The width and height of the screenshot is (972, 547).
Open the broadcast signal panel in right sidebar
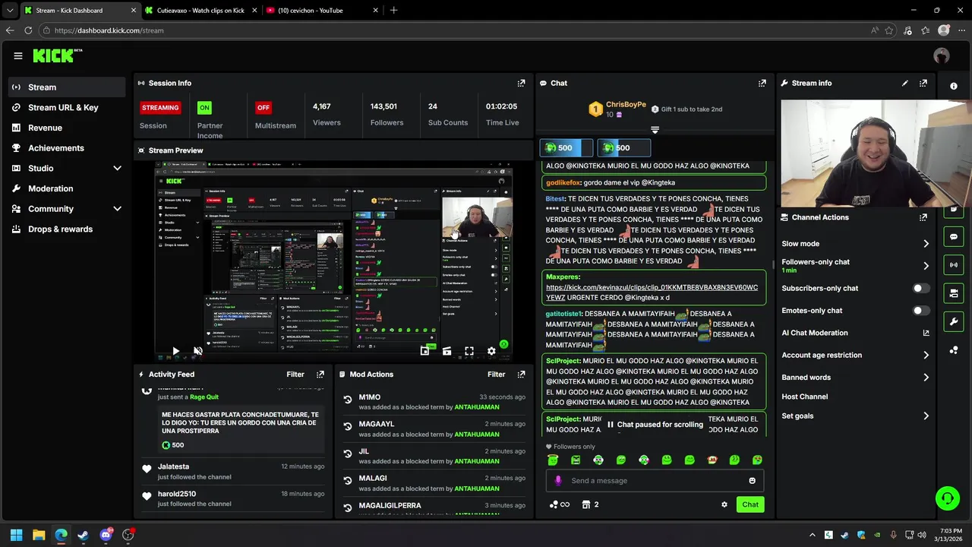(954, 265)
